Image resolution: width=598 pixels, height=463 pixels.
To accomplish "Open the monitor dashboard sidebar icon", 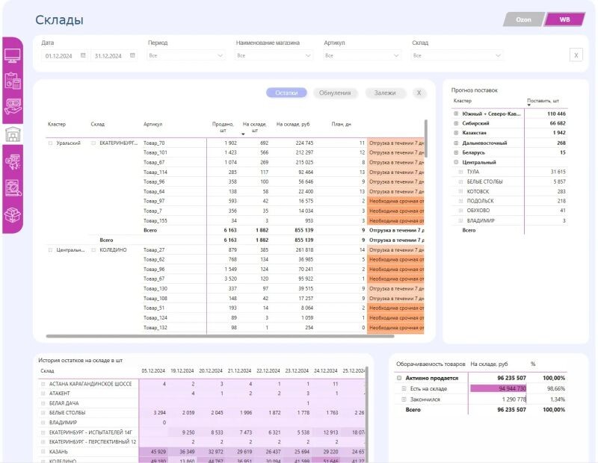I will click(x=13, y=55).
